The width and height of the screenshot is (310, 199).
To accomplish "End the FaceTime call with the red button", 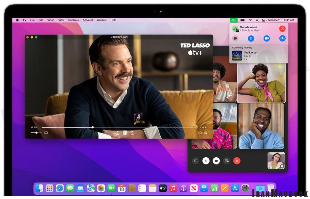I will point(237,161).
